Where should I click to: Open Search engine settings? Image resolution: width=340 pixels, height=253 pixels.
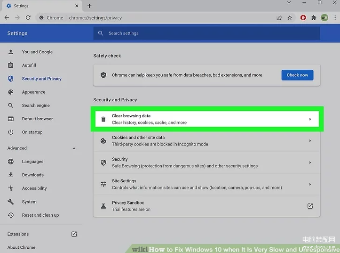(x=36, y=106)
